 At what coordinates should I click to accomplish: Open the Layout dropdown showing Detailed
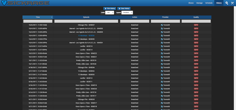[x=127, y=13]
